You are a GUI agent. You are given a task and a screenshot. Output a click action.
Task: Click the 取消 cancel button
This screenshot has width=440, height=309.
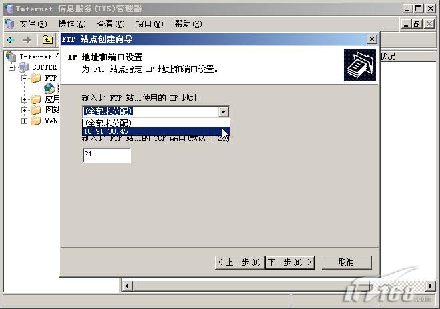tap(347, 262)
